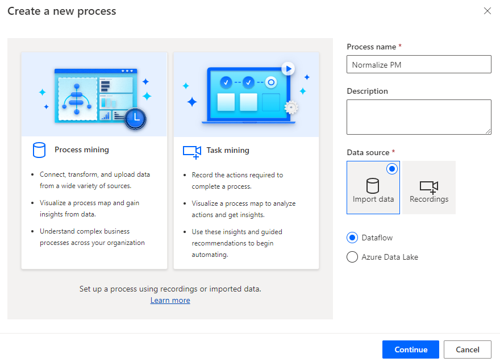Select the Process mining database icon
The height and width of the screenshot is (362, 500).
point(39,149)
